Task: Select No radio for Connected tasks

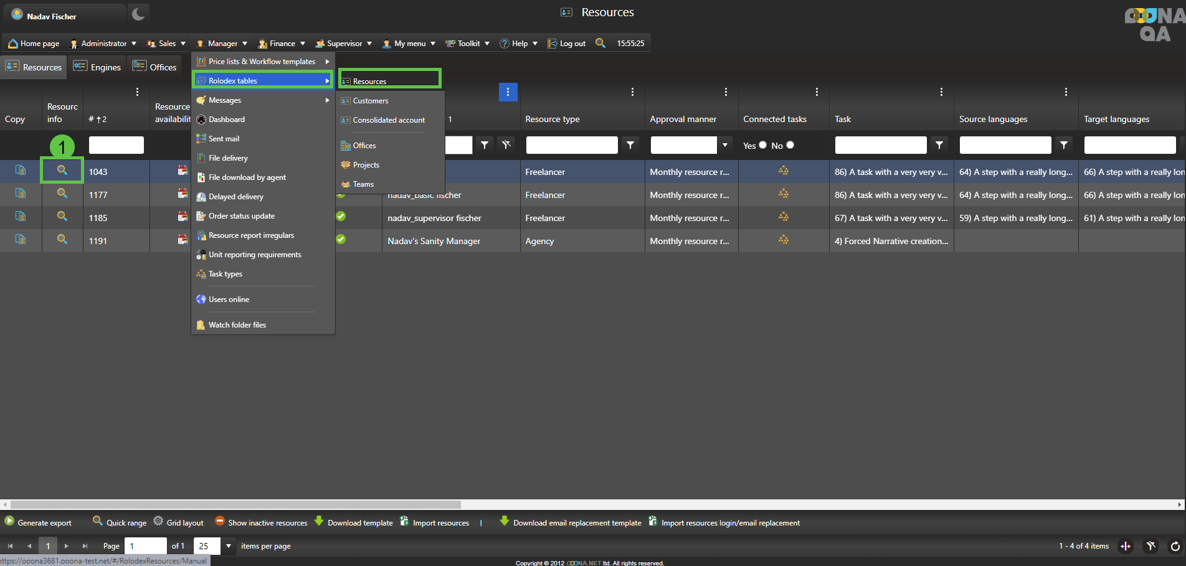Action: [x=790, y=145]
